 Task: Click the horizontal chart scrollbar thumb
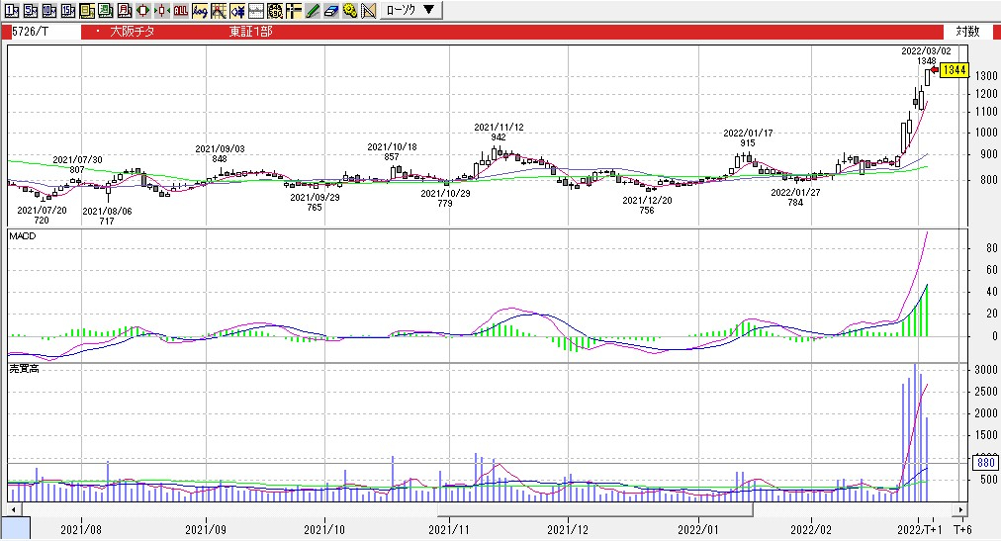pyautogui.click(x=595, y=509)
